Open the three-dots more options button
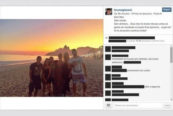173x116 pixels. tap(168, 105)
